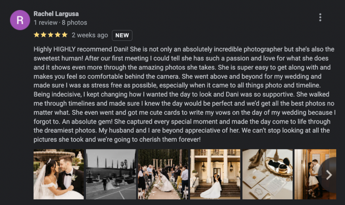345x205 pixels.
Task: Open the aisle dip-kiss ceremony photo
Action: pyautogui.click(x=163, y=174)
